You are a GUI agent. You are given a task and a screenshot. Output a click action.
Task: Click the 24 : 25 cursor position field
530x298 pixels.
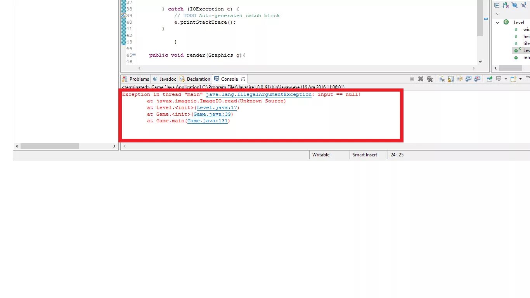[x=397, y=155]
